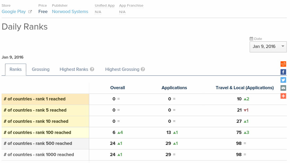Select the Ranks tab
This screenshot has height=163, width=290.
(15, 70)
